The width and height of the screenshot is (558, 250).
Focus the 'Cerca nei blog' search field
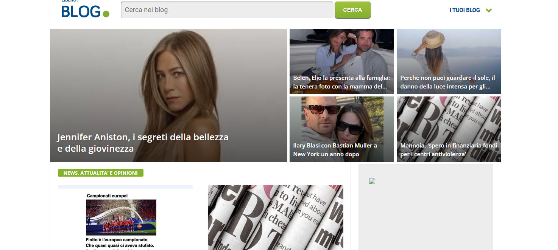click(227, 10)
